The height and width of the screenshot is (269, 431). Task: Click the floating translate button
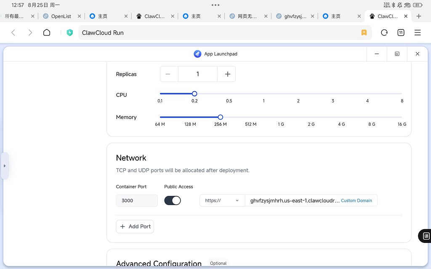coord(426,236)
